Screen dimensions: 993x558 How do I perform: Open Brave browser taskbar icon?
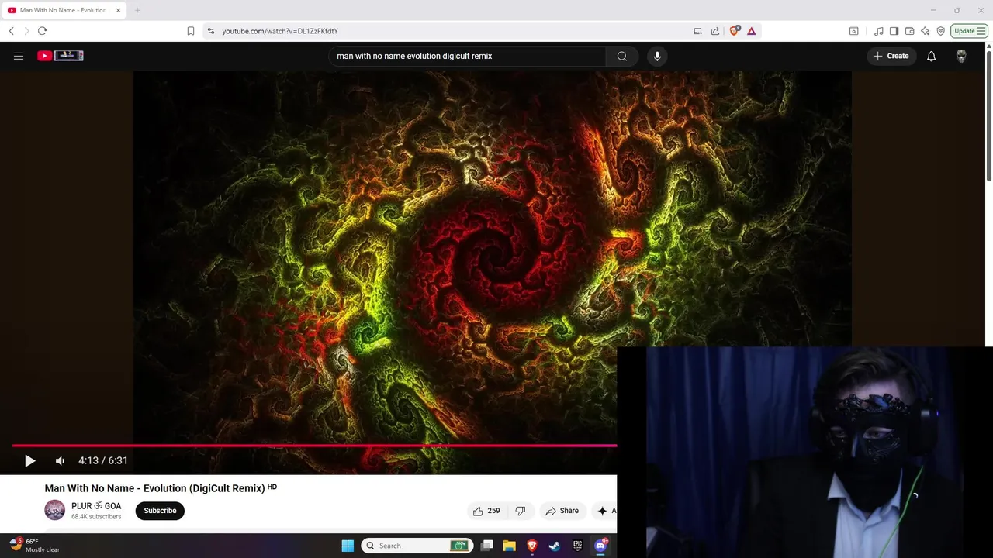pyautogui.click(x=532, y=546)
